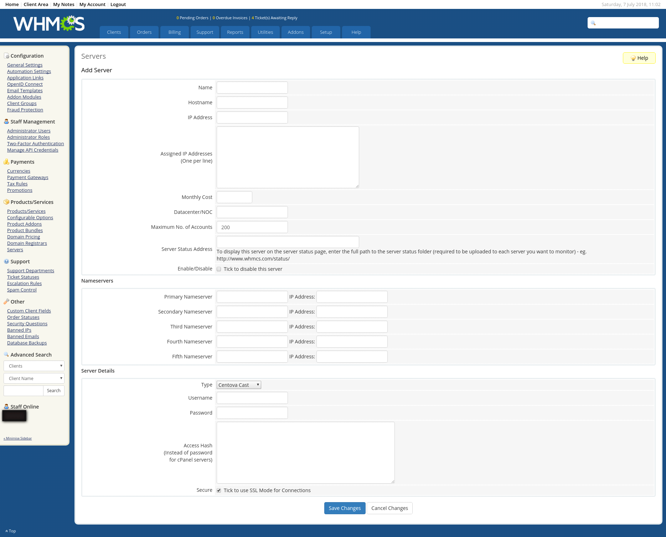This screenshot has height=537, width=666.
Task: Open the Billing navigation tab
Action: [174, 32]
